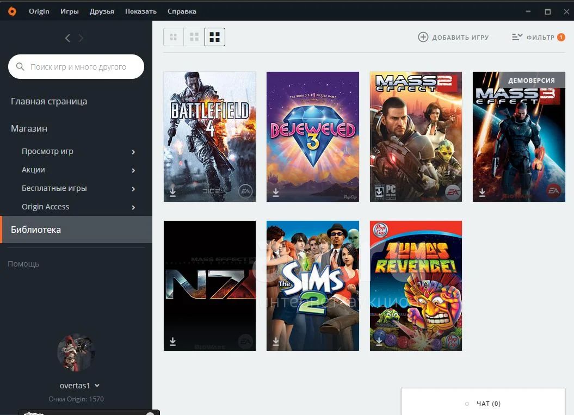The height and width of the screenshot is (415, 574).
Task: Download Bejeweled 3 via its arrow icon
Action: (276, 192)
